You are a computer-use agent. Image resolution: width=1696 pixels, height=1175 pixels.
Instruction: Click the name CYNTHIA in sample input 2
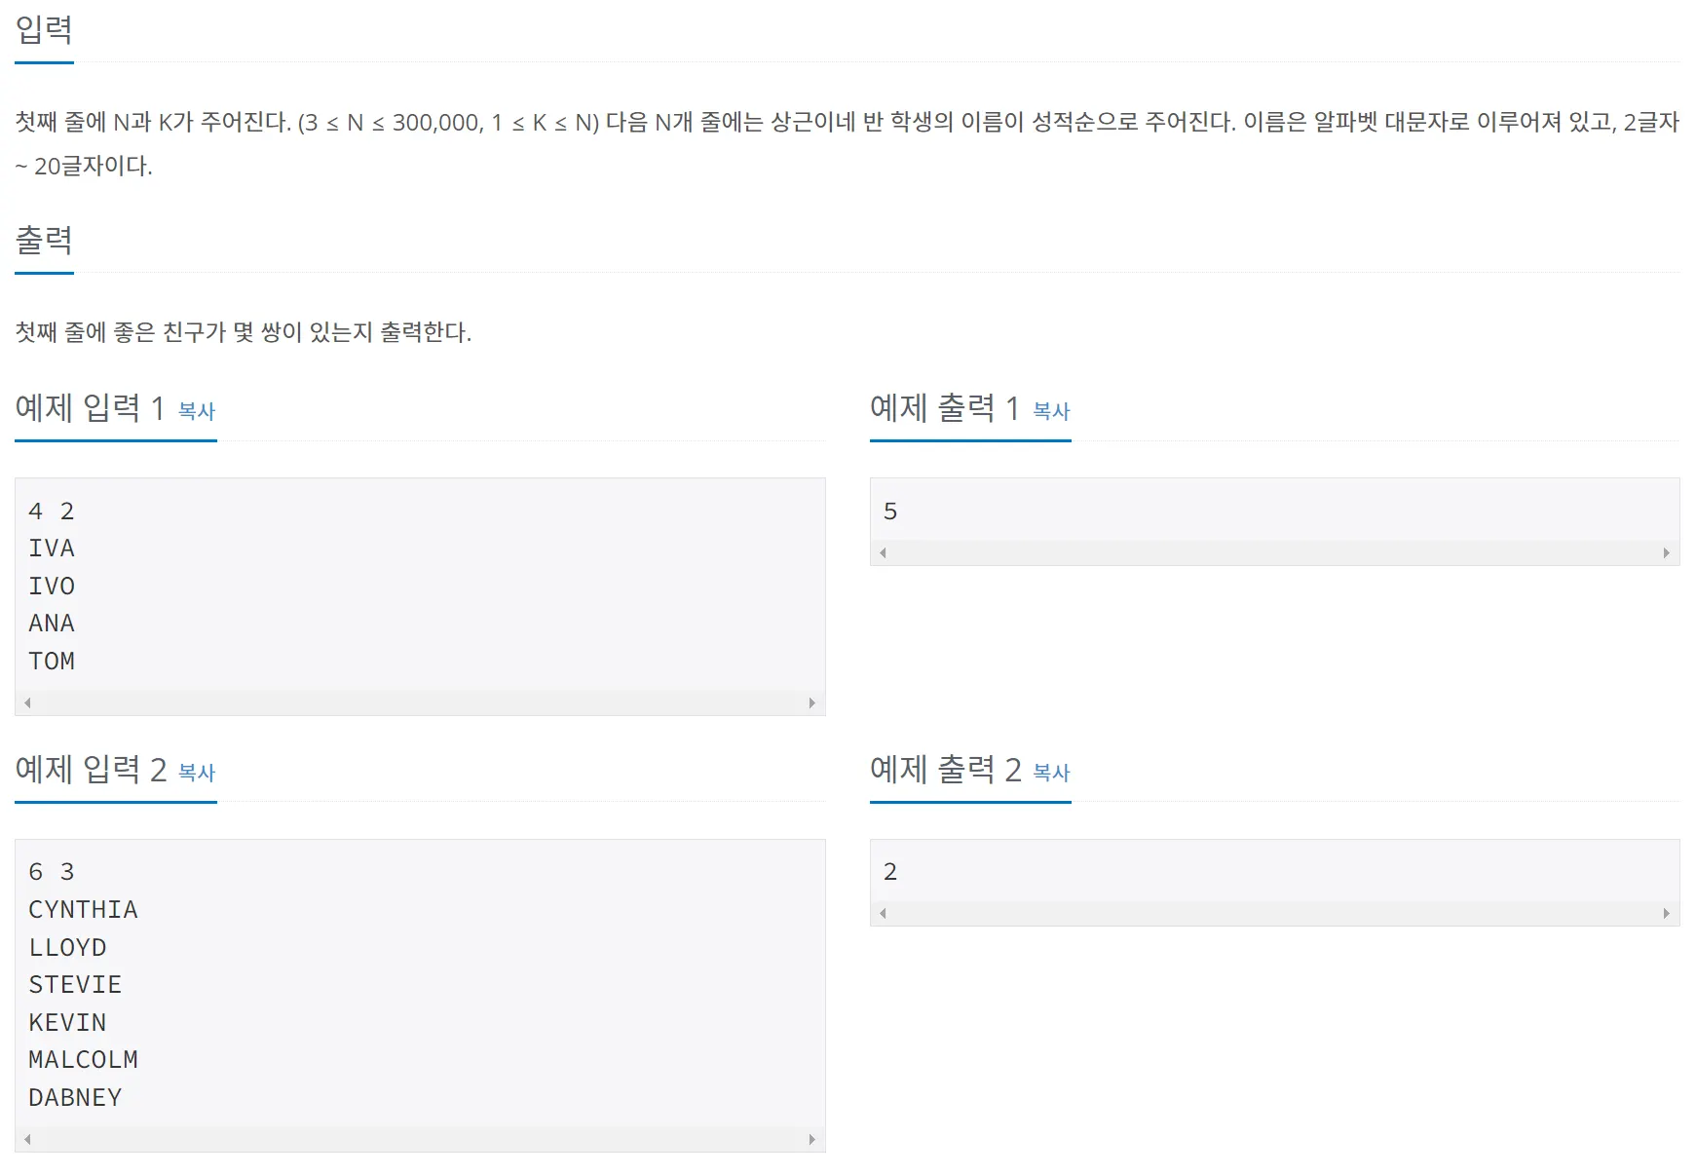pyautogui.click(x=83, y=909)
